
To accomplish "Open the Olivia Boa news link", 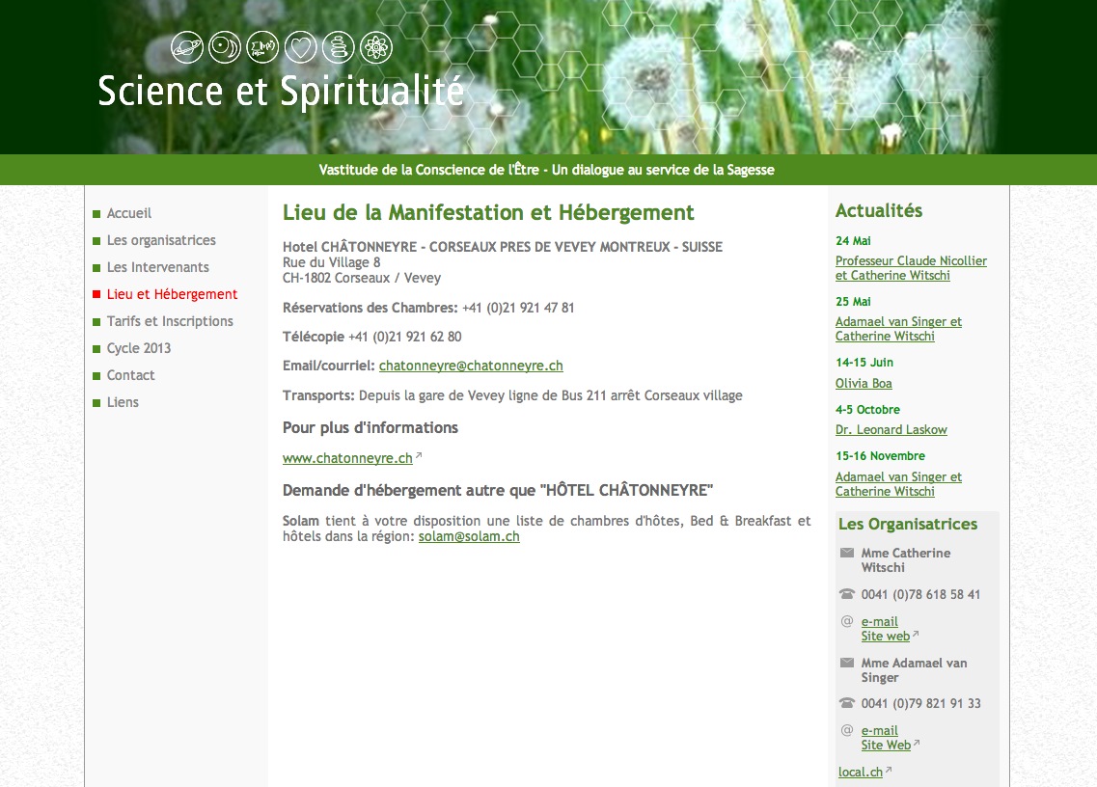I will (864, 383).
